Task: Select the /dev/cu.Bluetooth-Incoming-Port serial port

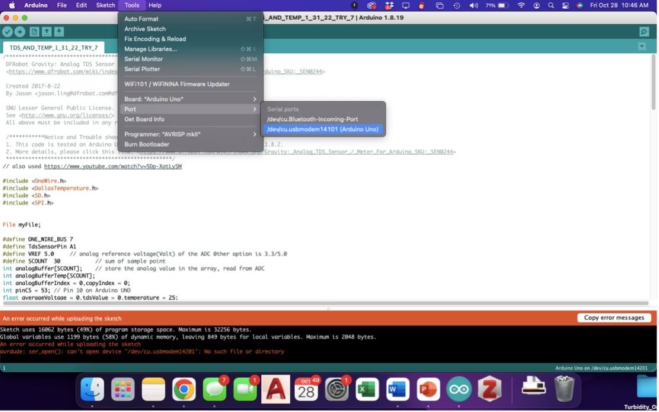Action: point(323,119)
